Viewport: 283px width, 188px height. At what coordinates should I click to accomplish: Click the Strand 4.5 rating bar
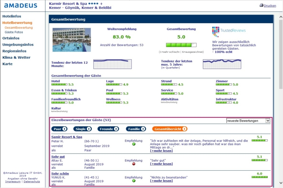(x=169, y=85)
